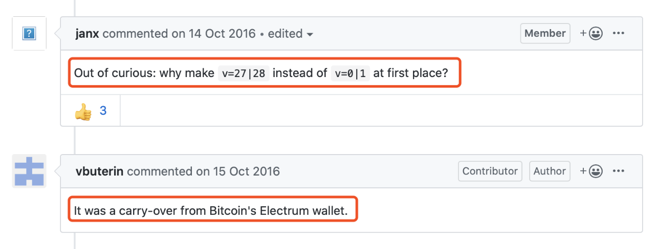Click the word 'edited' in janx's header
The height and width of the screenshot is (249, 655).
tap(285, 34)
